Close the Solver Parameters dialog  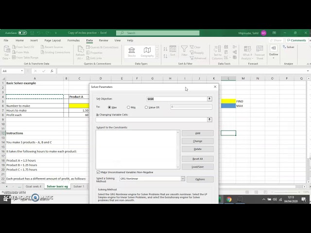click(x=215, y=87)
